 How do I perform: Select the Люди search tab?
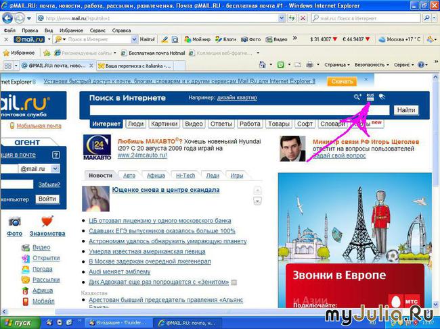135,124
